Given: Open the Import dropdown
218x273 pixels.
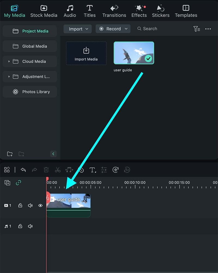Looking at the screenshot, I should tap(78, 29).
